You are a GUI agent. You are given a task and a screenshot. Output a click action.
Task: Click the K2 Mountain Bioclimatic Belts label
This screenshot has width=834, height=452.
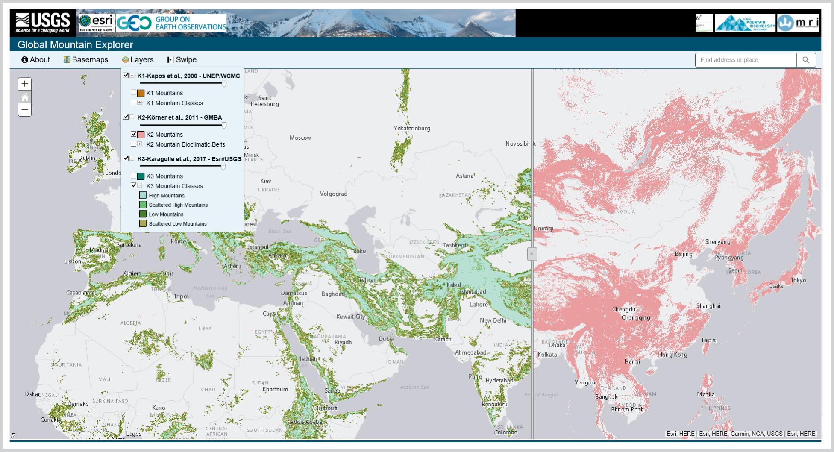185,144
